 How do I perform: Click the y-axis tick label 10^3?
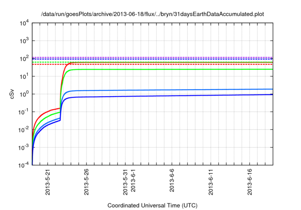coord(24,41)
